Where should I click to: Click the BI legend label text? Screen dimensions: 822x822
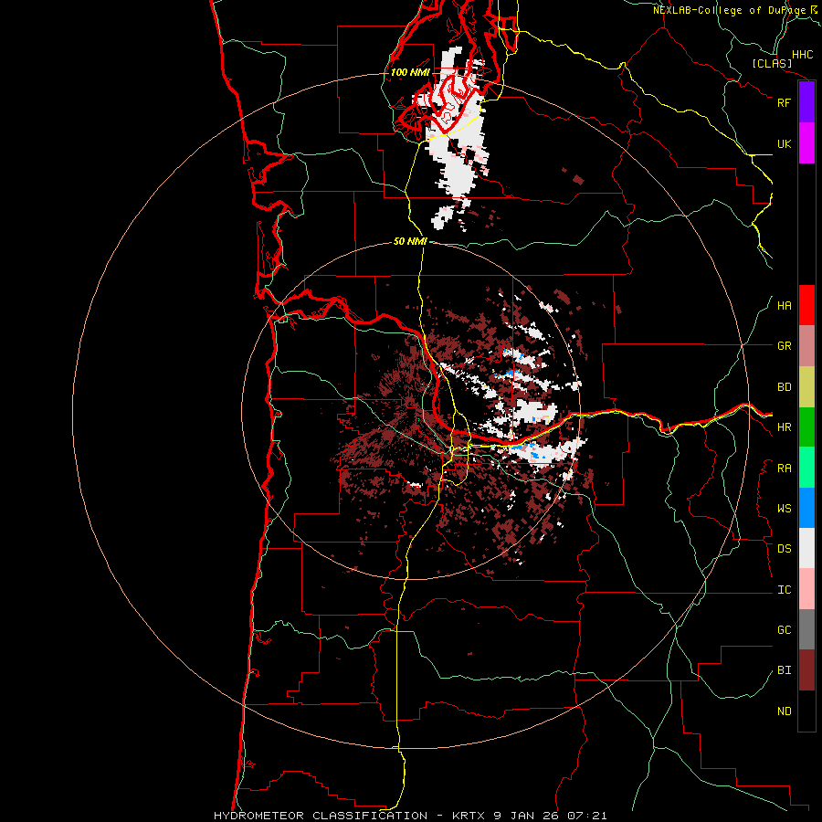click(x=785, y=670)
